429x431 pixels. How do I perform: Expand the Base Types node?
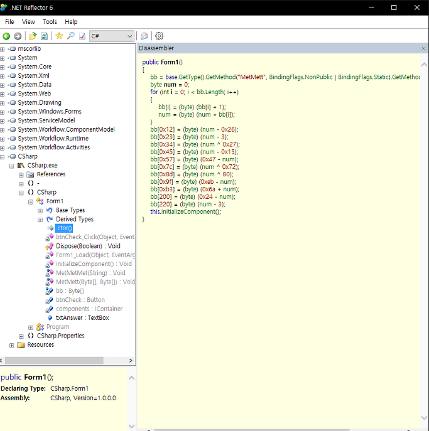coord(40,211)
